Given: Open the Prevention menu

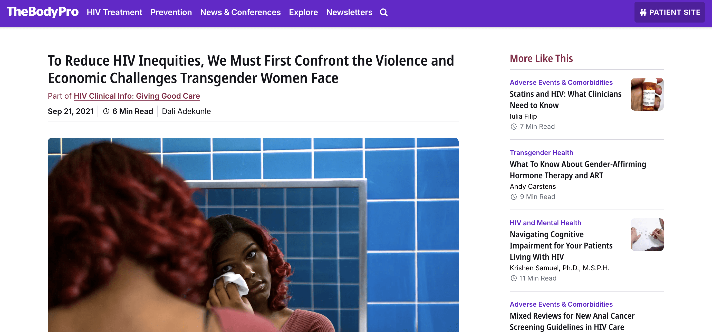Looking at the screenshot, I should click(x=171, y=12).
